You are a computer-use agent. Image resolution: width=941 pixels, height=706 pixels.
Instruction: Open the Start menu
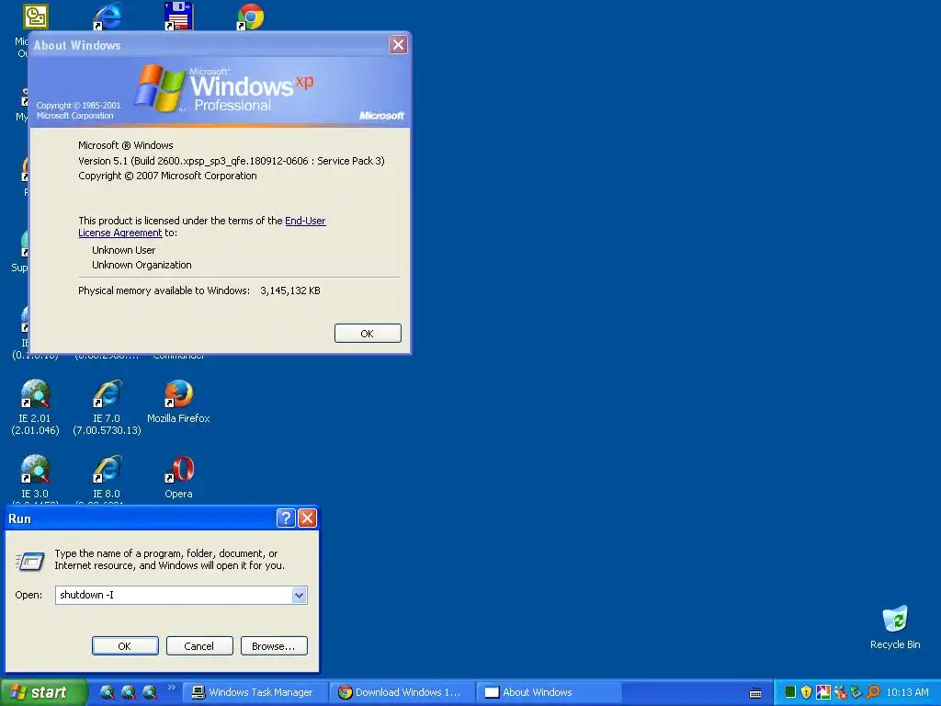point(43,692)
